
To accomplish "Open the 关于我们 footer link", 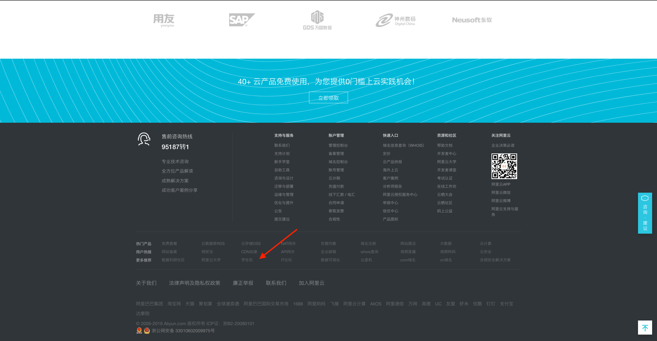I will [146, 283].
